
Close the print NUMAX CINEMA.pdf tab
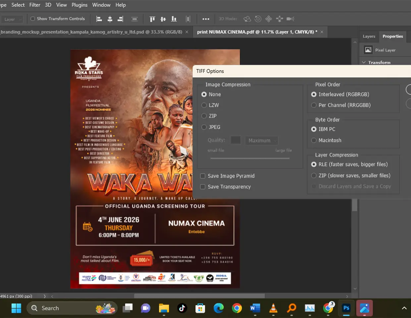coord(322,32)
